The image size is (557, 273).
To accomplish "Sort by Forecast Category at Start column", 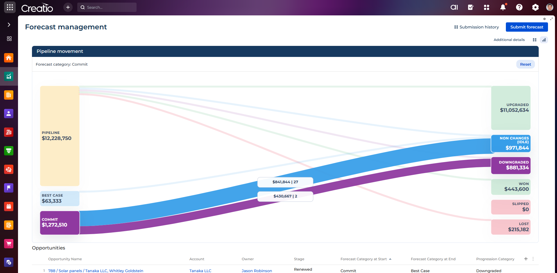I will (363, 259).
